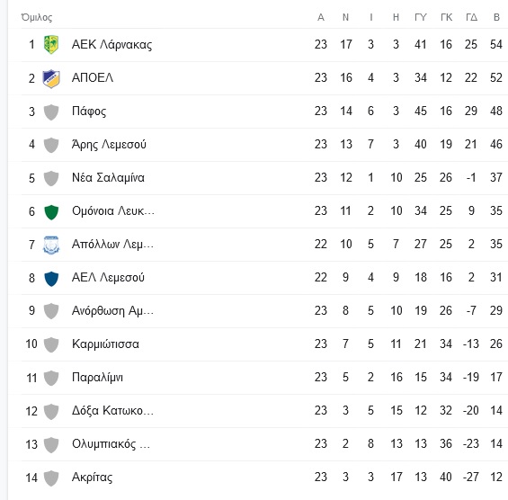Click the Απόλλων Λεμεσού club logo

point(51,245)
